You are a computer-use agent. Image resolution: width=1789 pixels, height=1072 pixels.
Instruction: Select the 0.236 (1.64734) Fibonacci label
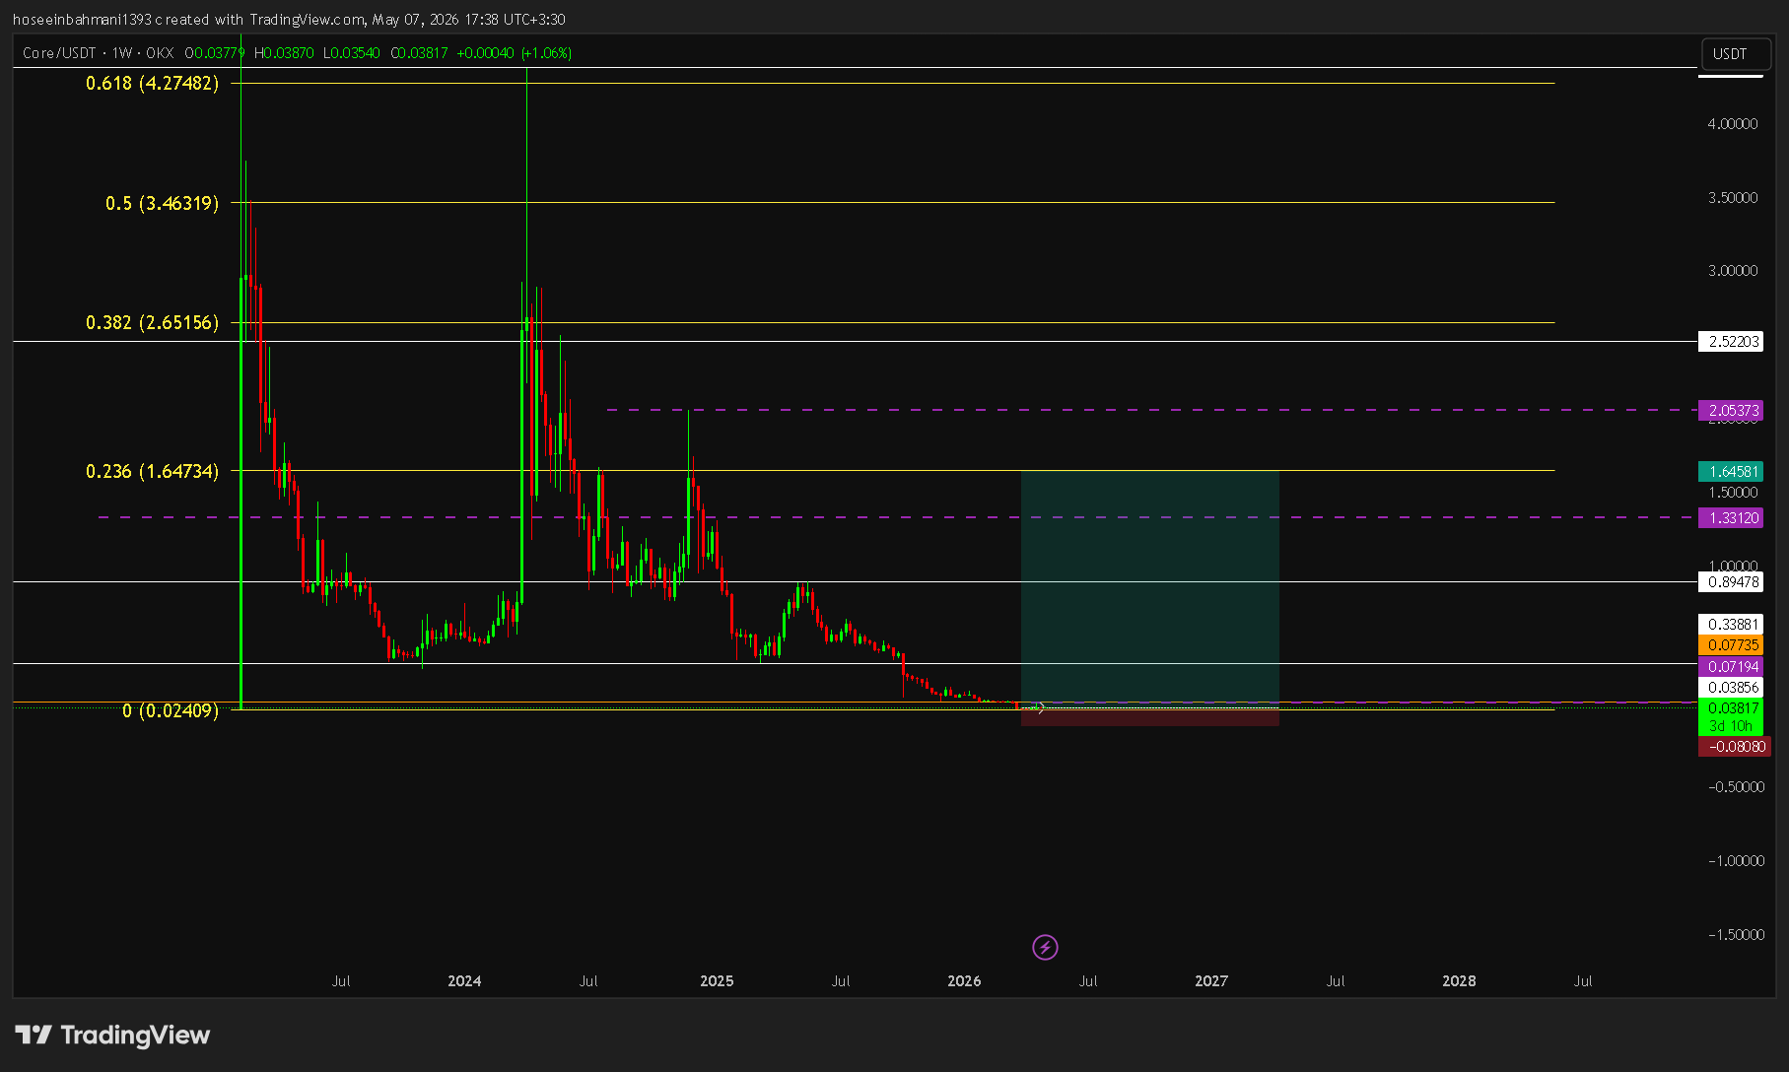tap(153, 471)
